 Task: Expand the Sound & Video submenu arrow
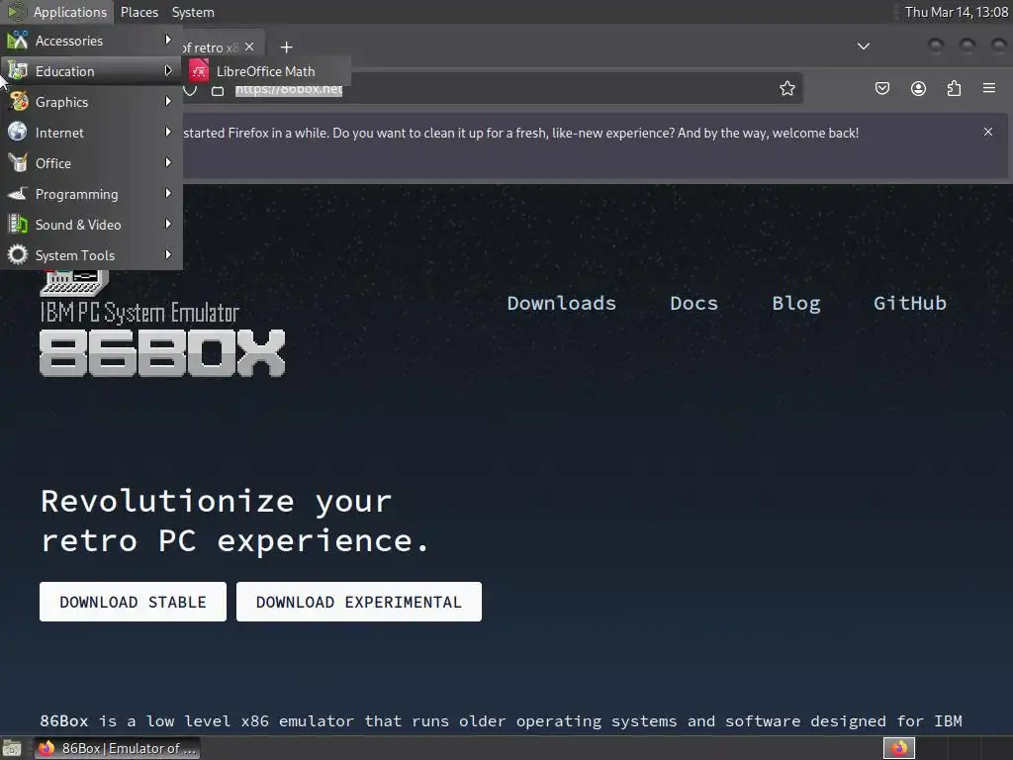[168, 224]
